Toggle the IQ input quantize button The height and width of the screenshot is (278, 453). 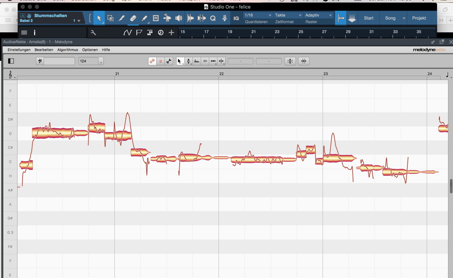point(236,18)
